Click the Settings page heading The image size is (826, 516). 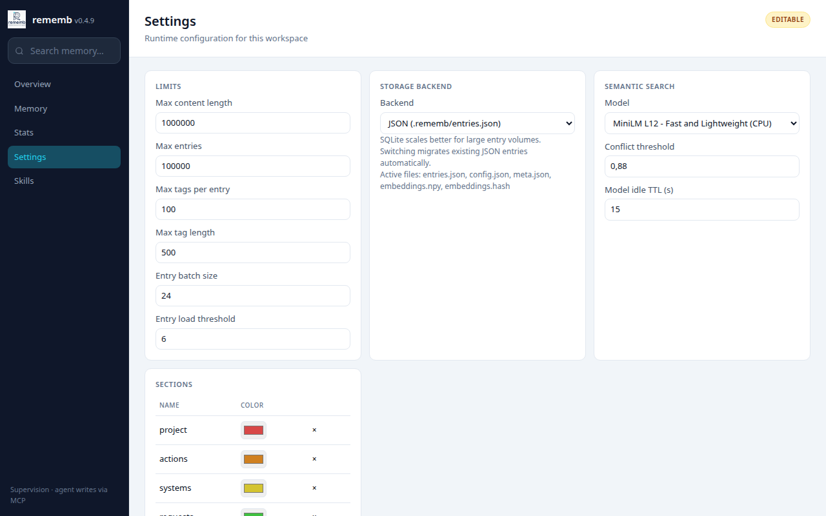(170, 21)
